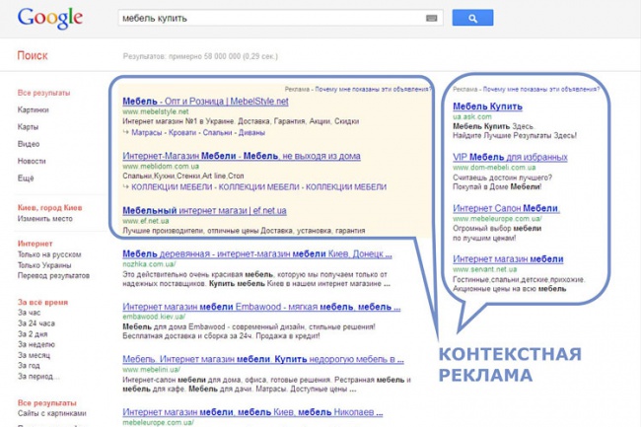Filter results Только на русском
The width and height of the screenshot is (641, 427).
point(49,254)
